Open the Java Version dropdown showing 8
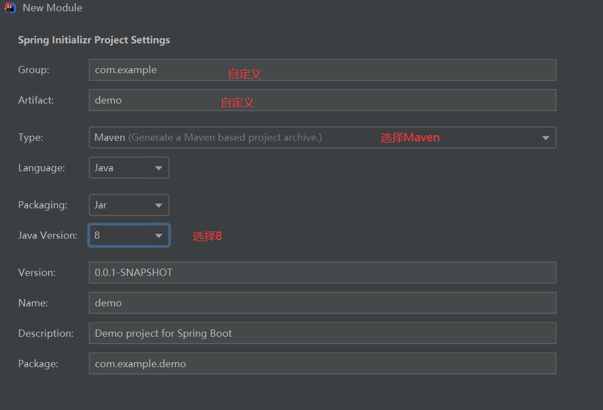Viewport: 603px width, 410px height. click(x=129, y=235)
